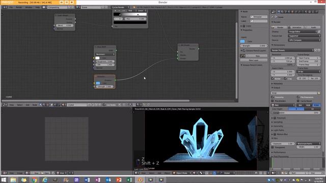The image size is (326, 183).
Task: Expand the Sampling panel
Action: pyautogui.click(x=278, y=122)
